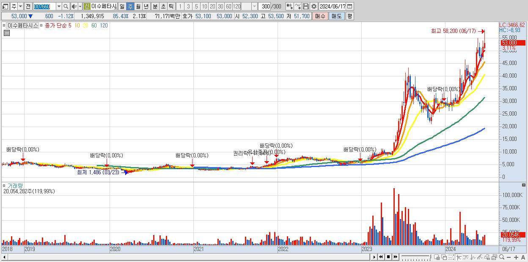Expand the 주 market type dropdown arrow

coord(20,6)
